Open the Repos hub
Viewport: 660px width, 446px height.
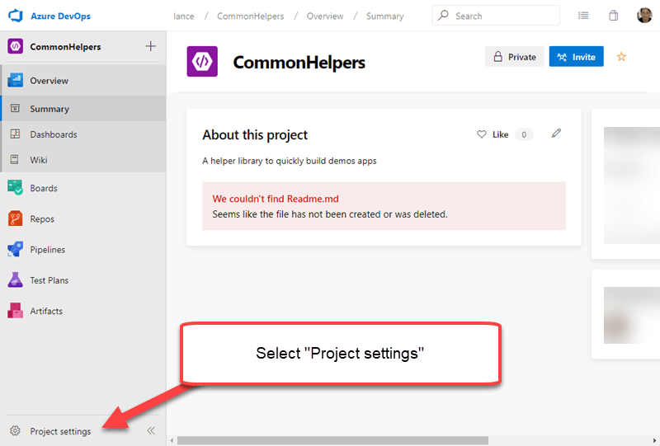click(83, 218)
